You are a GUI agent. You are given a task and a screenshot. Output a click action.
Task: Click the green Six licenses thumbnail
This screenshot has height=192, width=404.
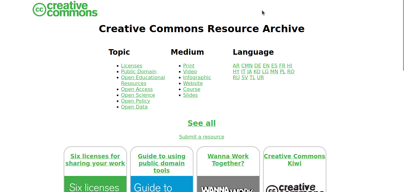95,184
